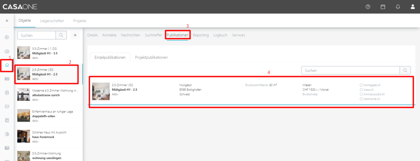Click the Mieten label in publication row
The width and height of the screenshot is (420, 161).
pos(307,85)
